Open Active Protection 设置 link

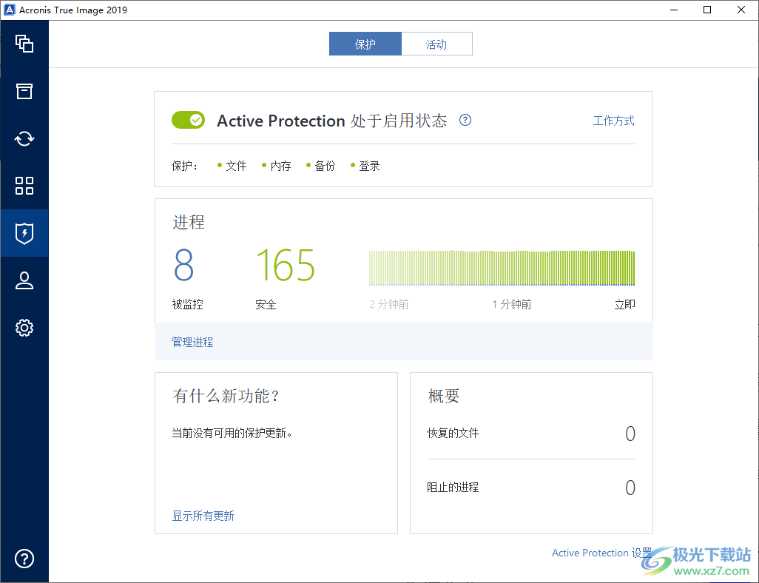[601, 553]
